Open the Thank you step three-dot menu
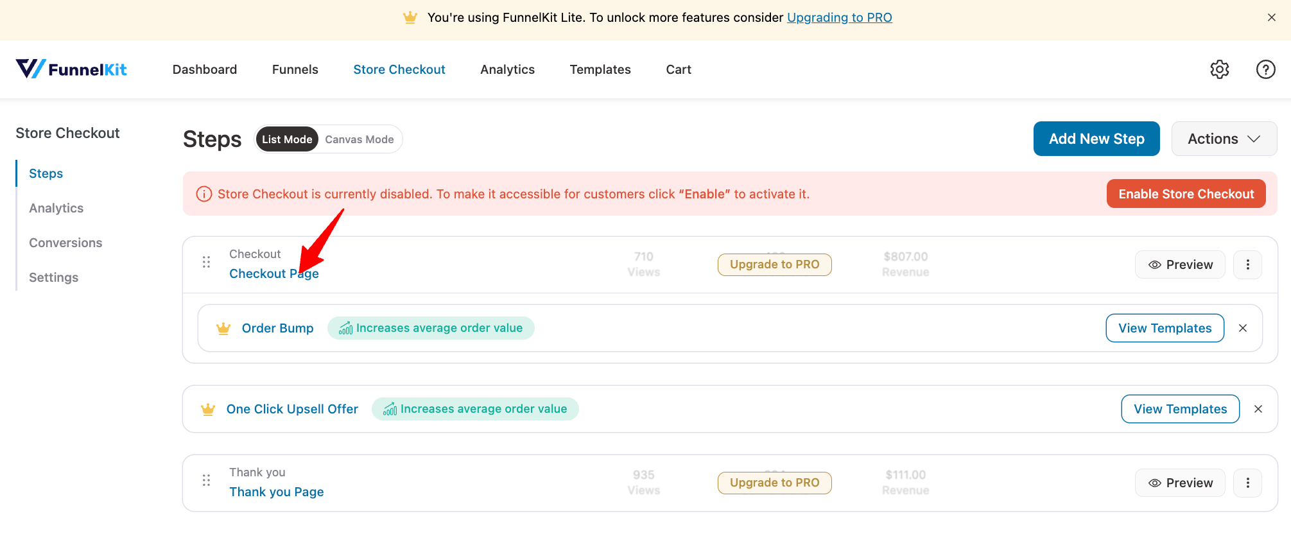 (x=1247, y=483)
